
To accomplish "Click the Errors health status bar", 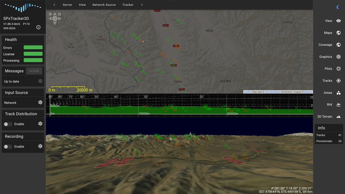I will coord(33,47).
